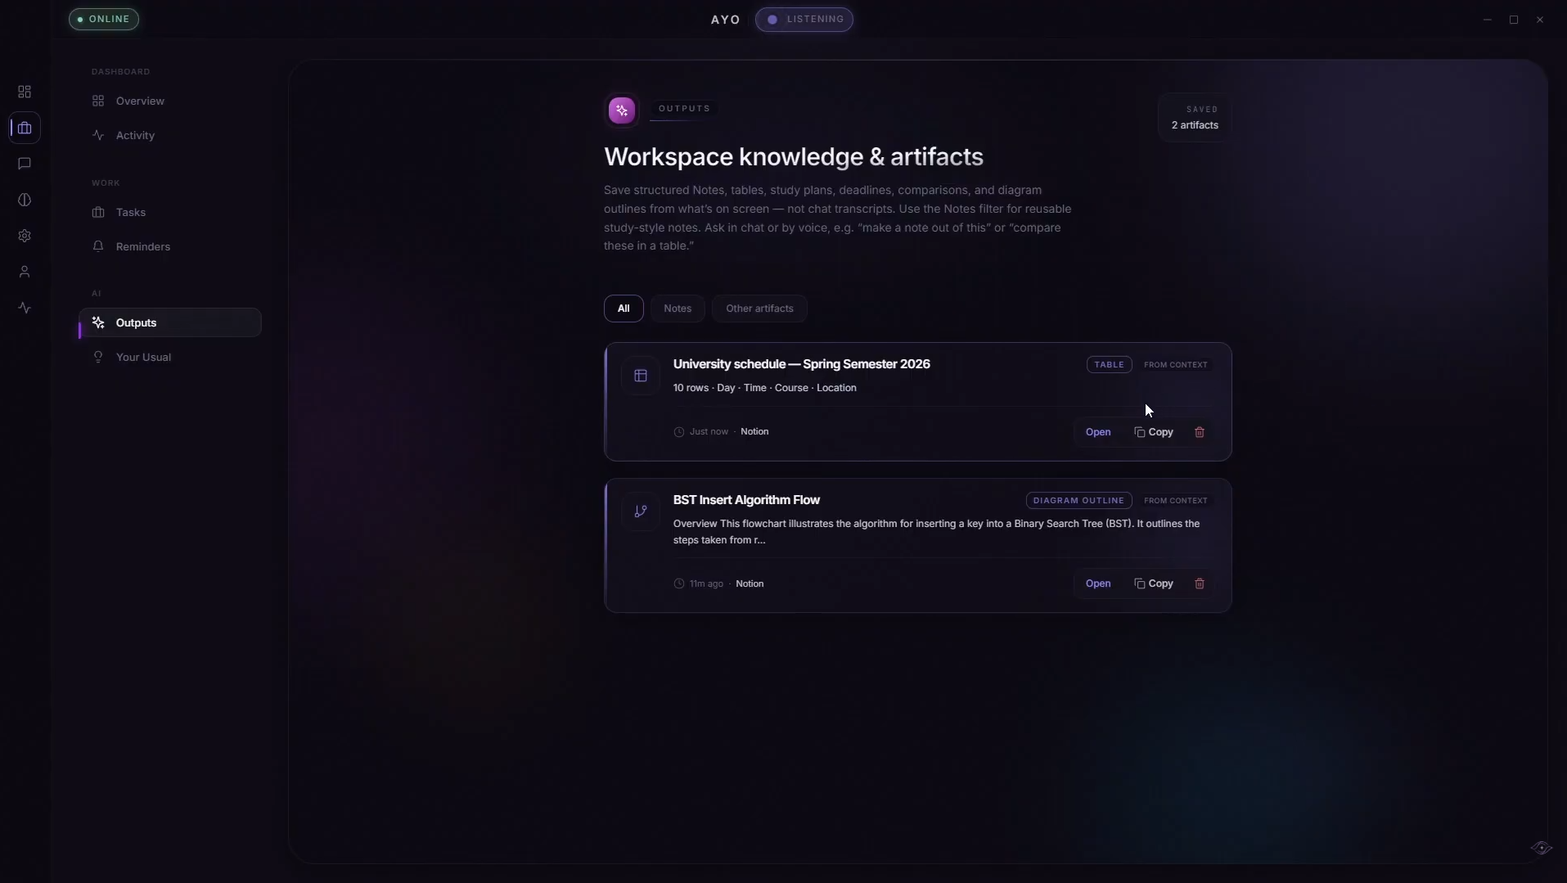The width and height of the screenshot is (1567, 883).
Task: Click the Overview grid icon
Action: tap(98, 101)
